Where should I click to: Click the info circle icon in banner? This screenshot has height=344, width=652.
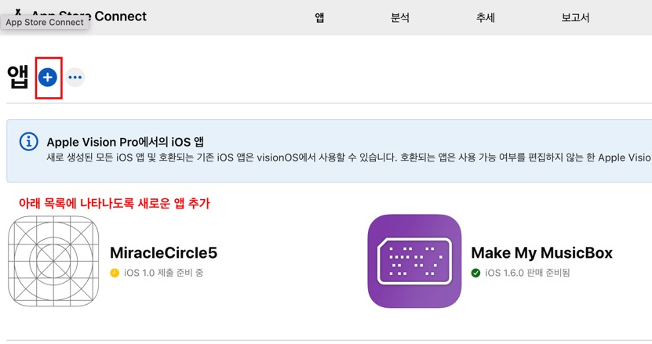click(x=29, y=142)
